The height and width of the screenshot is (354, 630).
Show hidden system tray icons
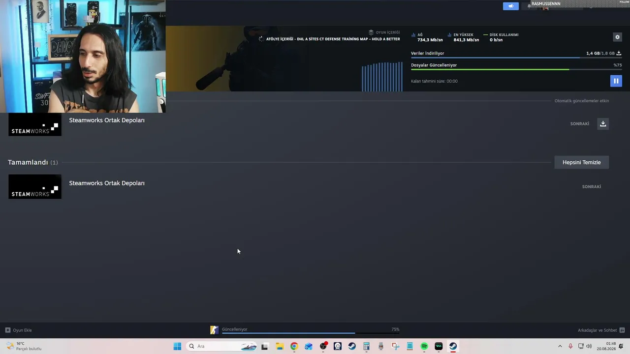coord(560,346)
